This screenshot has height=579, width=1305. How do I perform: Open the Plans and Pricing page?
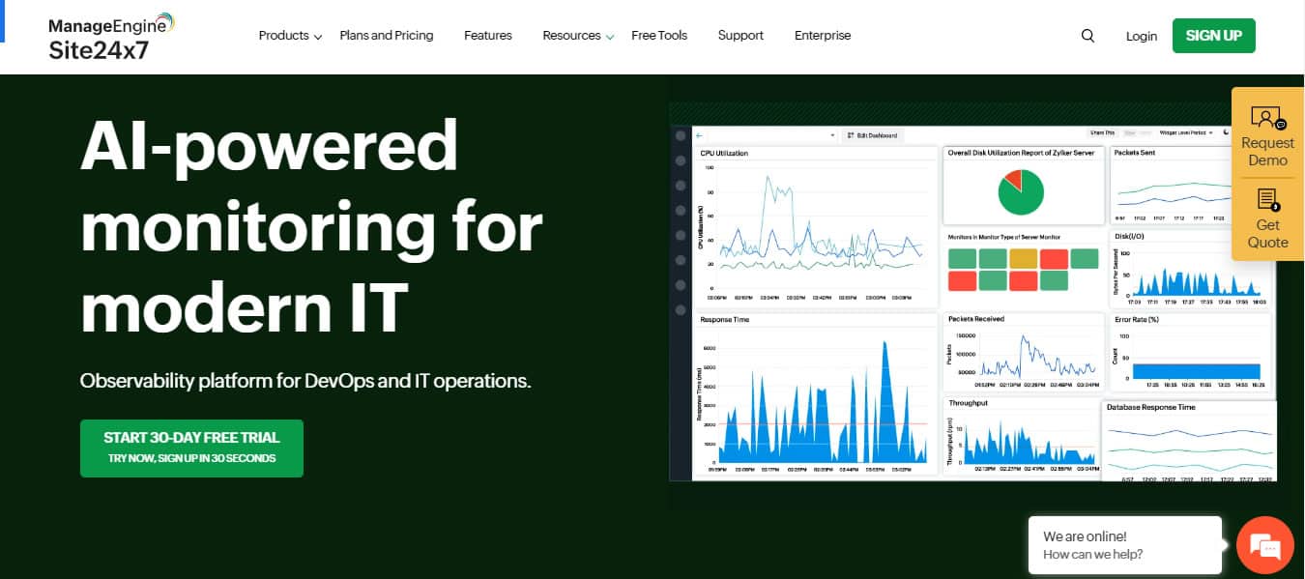386,36
